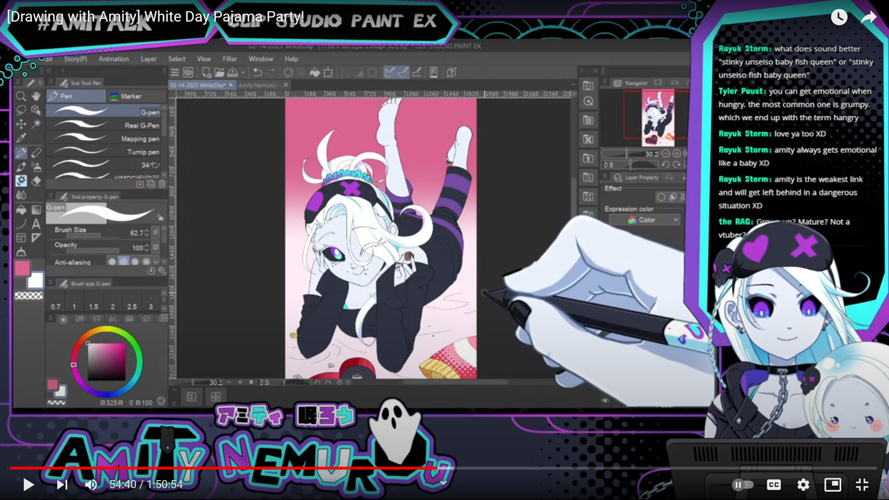
Task: Select the Hand move tool
Action: click(x=36, y=96)
